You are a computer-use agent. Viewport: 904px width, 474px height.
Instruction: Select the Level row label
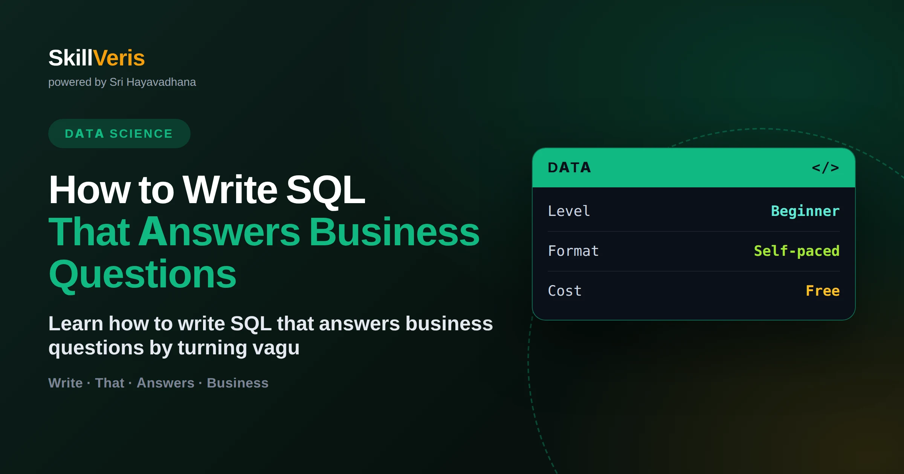(569, 211)
